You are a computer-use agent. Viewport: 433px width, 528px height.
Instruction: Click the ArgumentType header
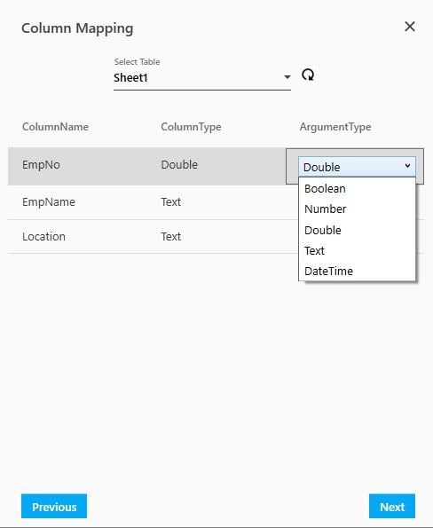pyautogui.click(x=335, y=127)
